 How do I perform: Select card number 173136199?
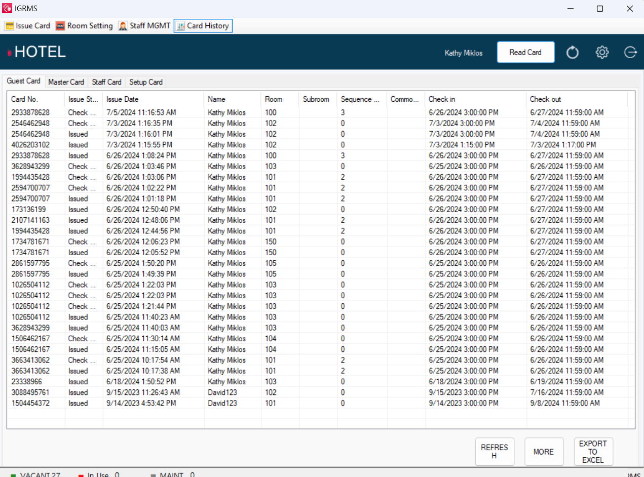pos(28,209)
